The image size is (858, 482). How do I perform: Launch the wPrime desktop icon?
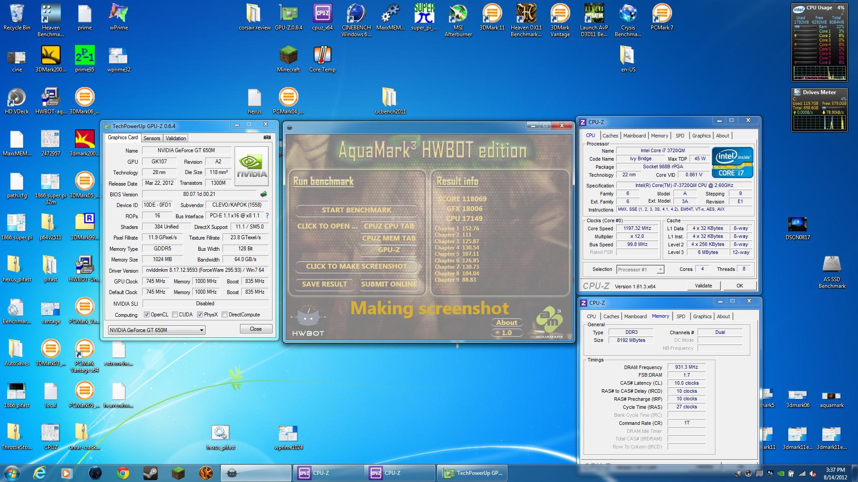[x=118, y=17]
